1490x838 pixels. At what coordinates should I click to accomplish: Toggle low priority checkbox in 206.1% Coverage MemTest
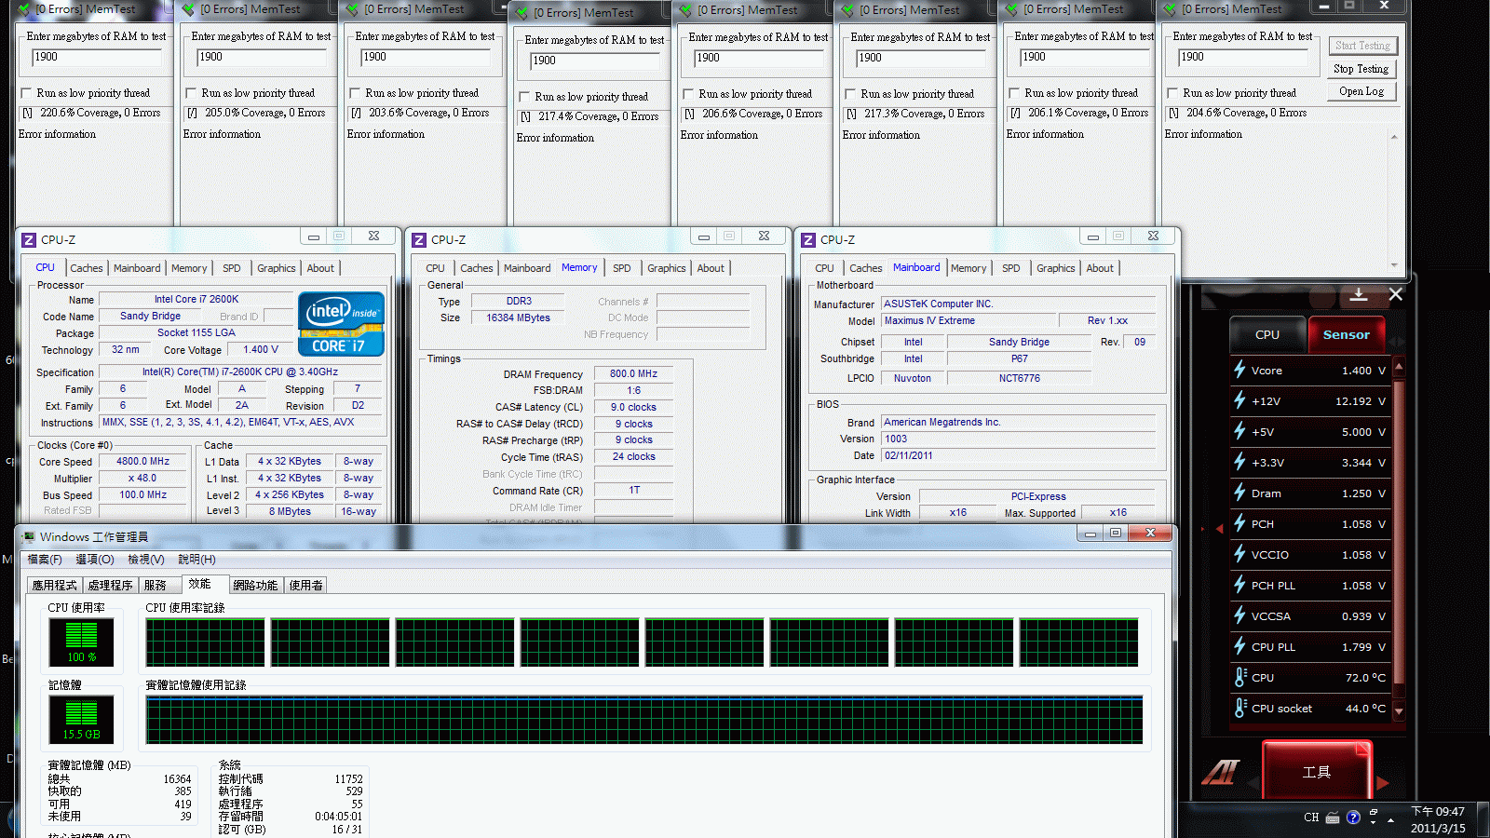(1014, 93)
